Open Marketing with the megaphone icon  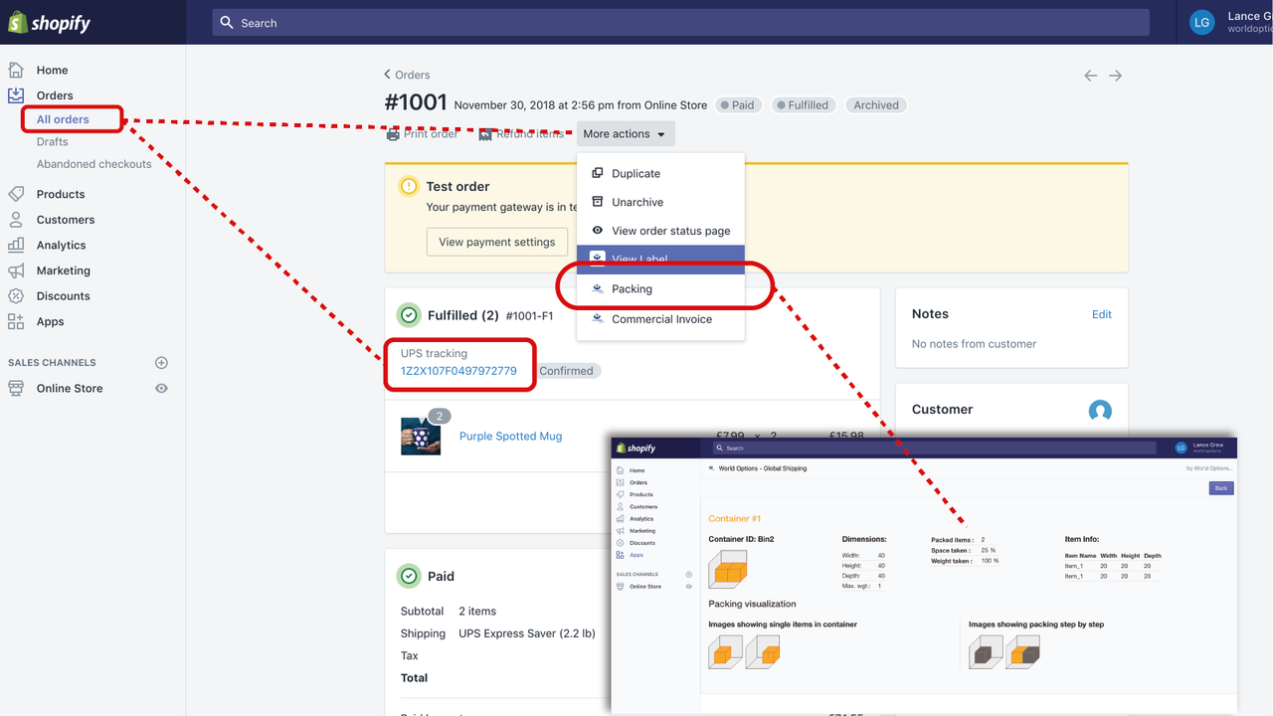tap(15, 269)
